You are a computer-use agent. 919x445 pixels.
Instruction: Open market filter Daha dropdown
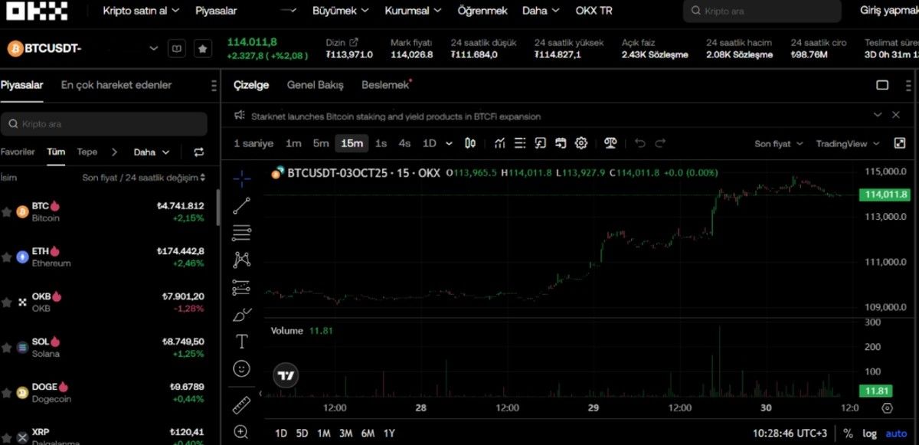click(151, 152)
